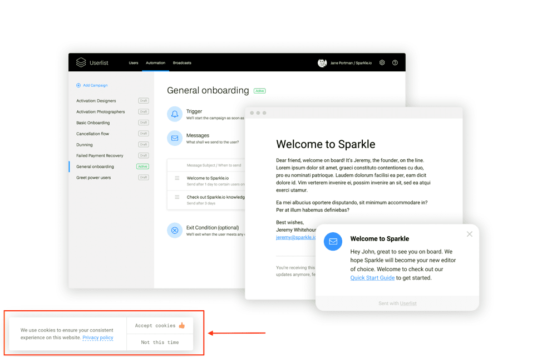This screenshot has width=542, height=357.
Task: Select the General onboarding campaign in sidebar
Action: (x=95, y=167)
